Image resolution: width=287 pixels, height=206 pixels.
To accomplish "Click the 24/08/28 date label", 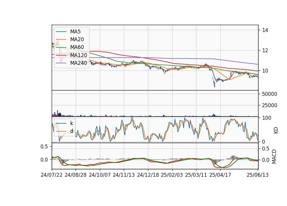I will click(76, 175).
